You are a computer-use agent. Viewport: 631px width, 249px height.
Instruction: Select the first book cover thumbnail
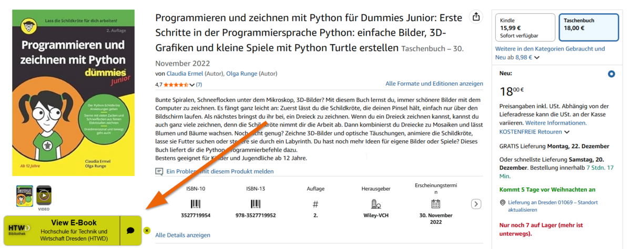pyautogui.click(x=25, y=195)
